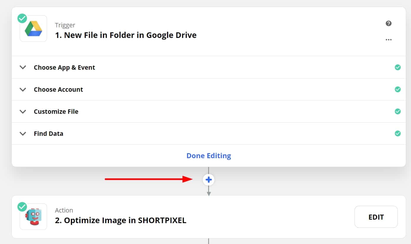The image size is (411, 244).
Task: Click the Find Data status checkmark
Action: click(397, 133)
